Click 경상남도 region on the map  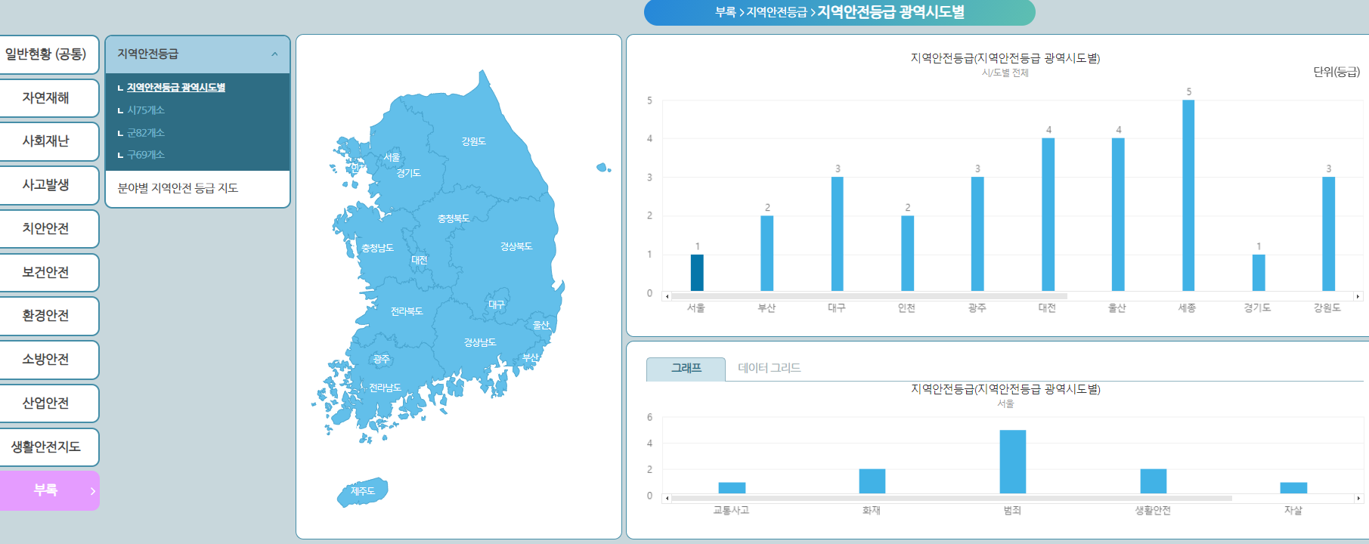(x=480, y=343)
